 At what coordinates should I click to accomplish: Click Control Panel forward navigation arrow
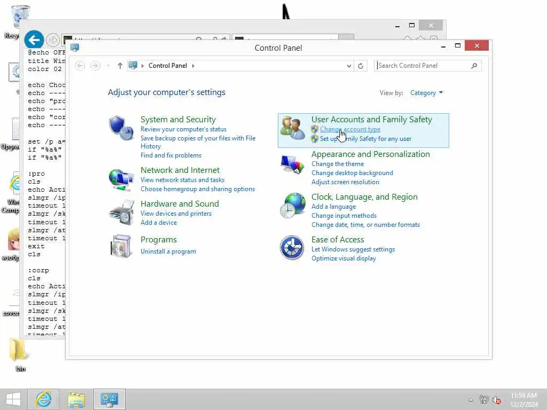(x=95, y=66)
